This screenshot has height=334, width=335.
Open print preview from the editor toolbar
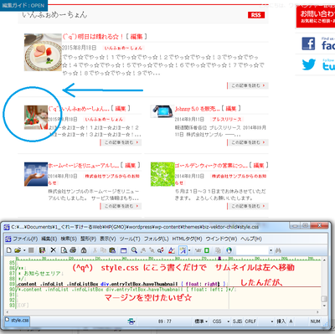[x=64, y=250]
